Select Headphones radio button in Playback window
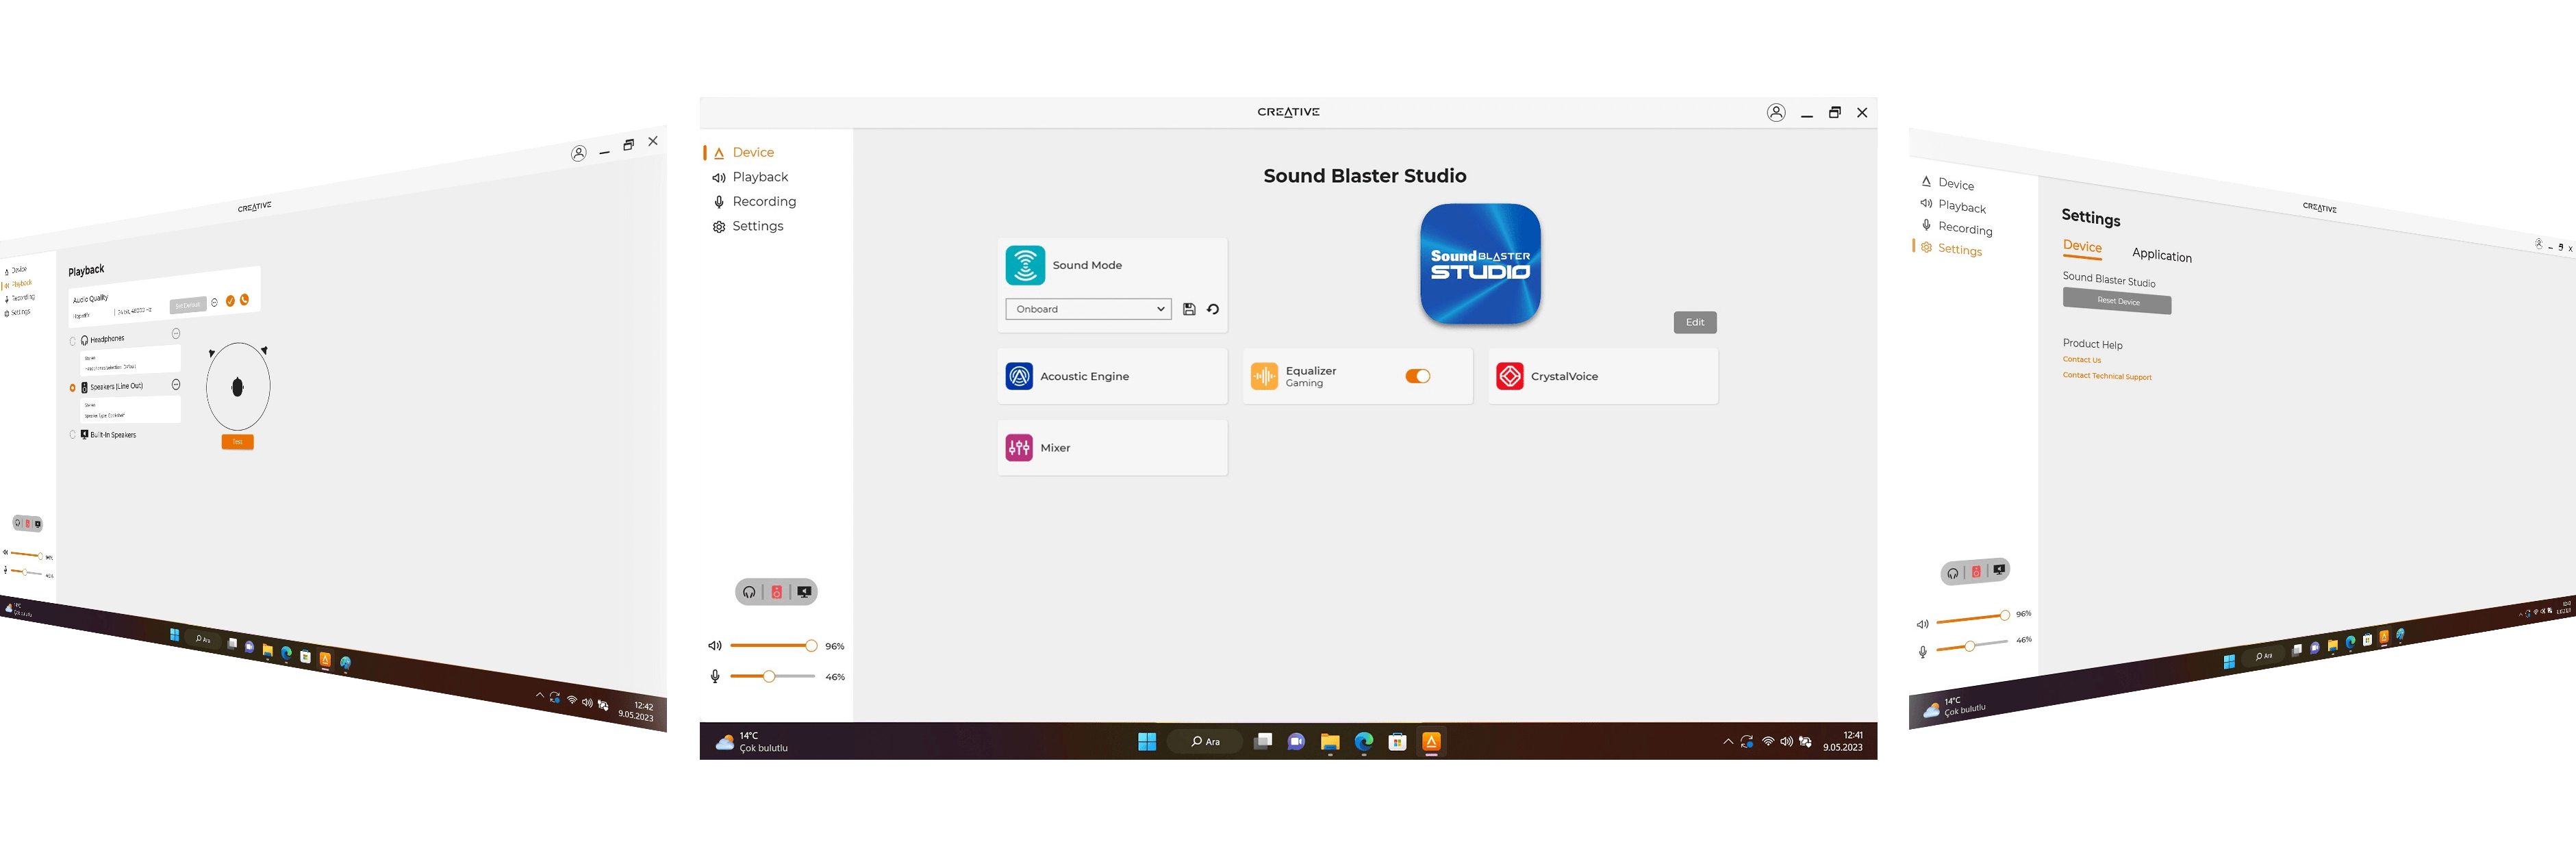Image resolution: width=2576 pixels, height=857 pixels. point(72,341)
